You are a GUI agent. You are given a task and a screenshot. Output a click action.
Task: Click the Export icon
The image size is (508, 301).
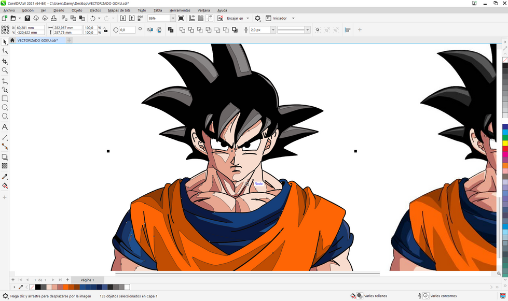(x=131, y=18)
